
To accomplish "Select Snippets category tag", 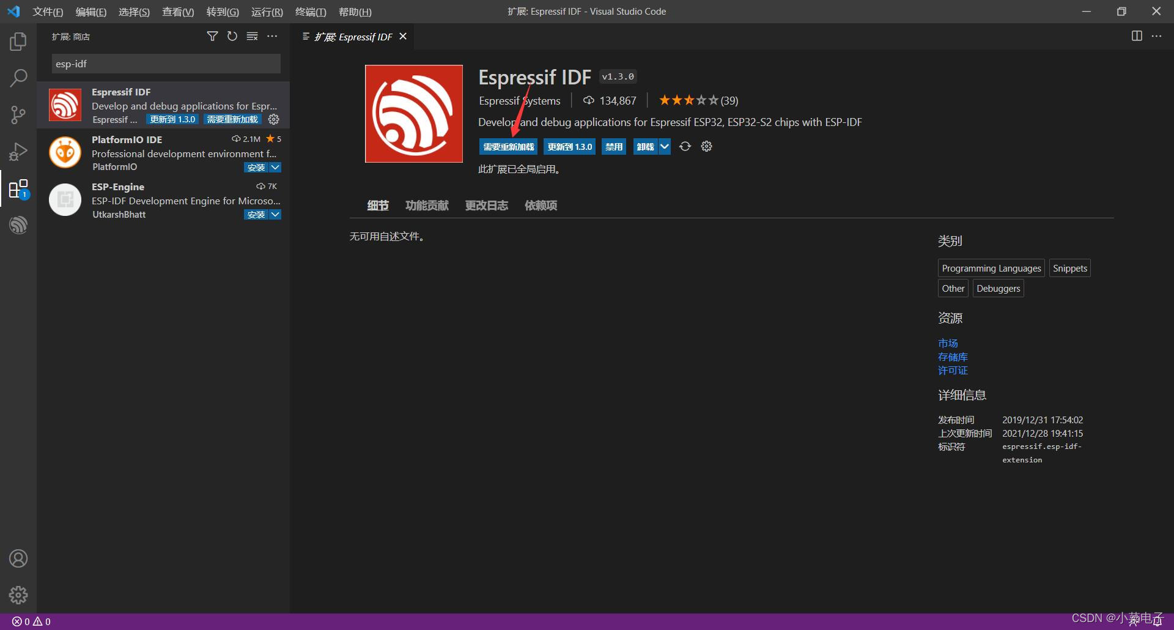I will [x=1070, y=268].
